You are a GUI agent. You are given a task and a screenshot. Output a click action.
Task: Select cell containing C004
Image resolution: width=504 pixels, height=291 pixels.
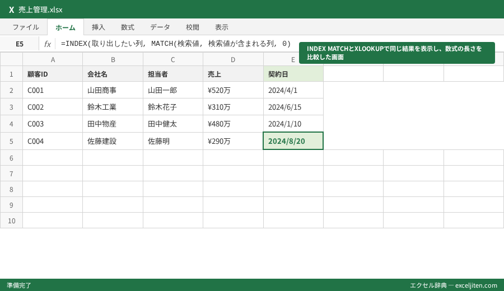pos(53,141)
